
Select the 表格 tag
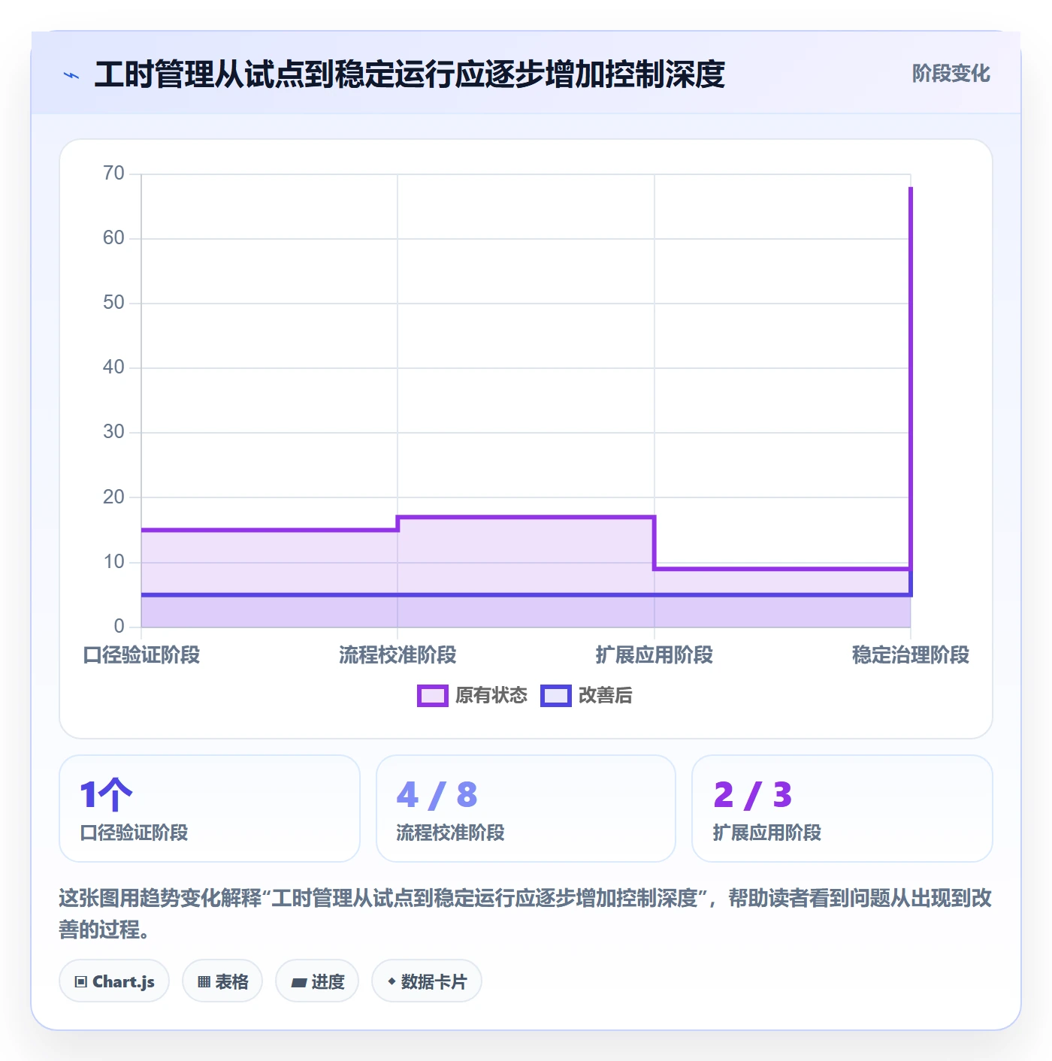(x=222, y=981)
